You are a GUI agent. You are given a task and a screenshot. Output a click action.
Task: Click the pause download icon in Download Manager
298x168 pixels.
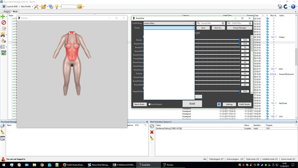3,126
